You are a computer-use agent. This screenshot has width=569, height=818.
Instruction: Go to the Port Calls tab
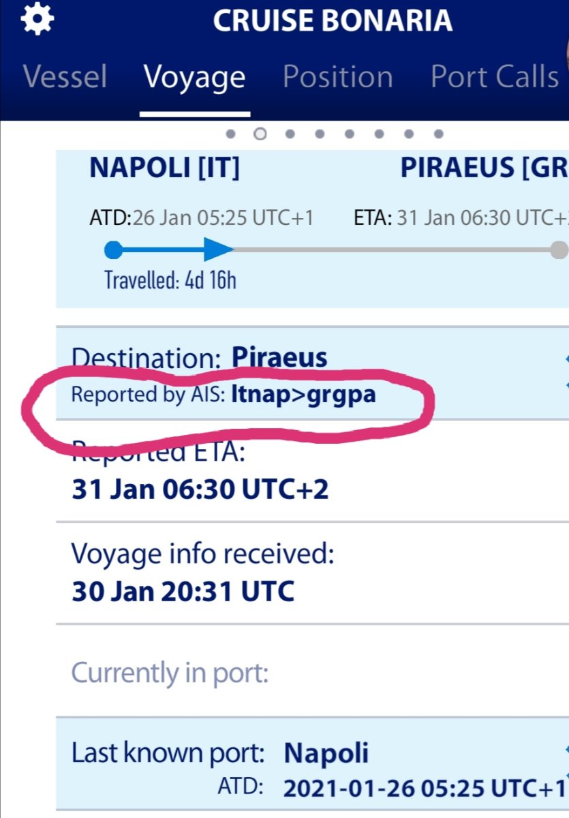tap(495, 77)
